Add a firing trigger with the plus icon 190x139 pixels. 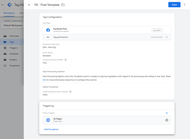(x=167, y=113)
